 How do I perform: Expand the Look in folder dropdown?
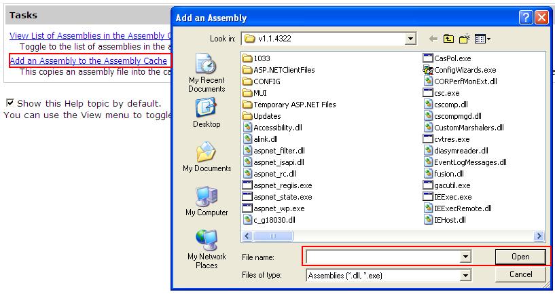(x=410, y=39)
